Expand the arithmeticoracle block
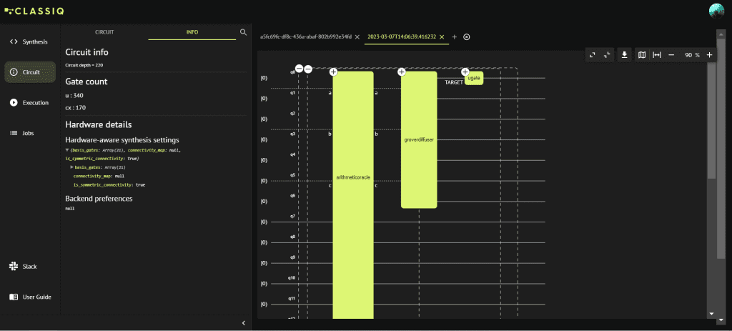Screen dimensions: 732x331 333,72
